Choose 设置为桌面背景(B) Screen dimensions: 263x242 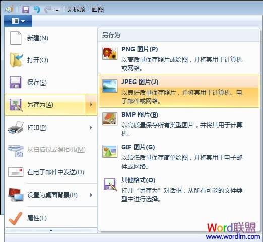click(51, 195)
